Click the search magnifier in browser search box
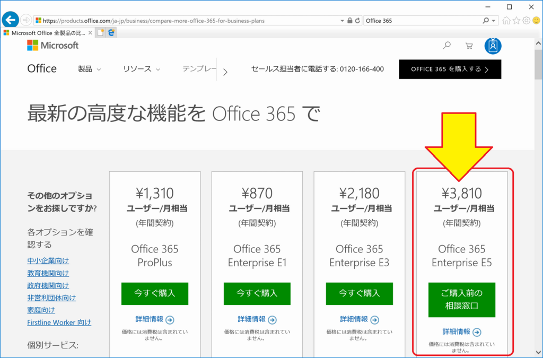 pos(486,21)
